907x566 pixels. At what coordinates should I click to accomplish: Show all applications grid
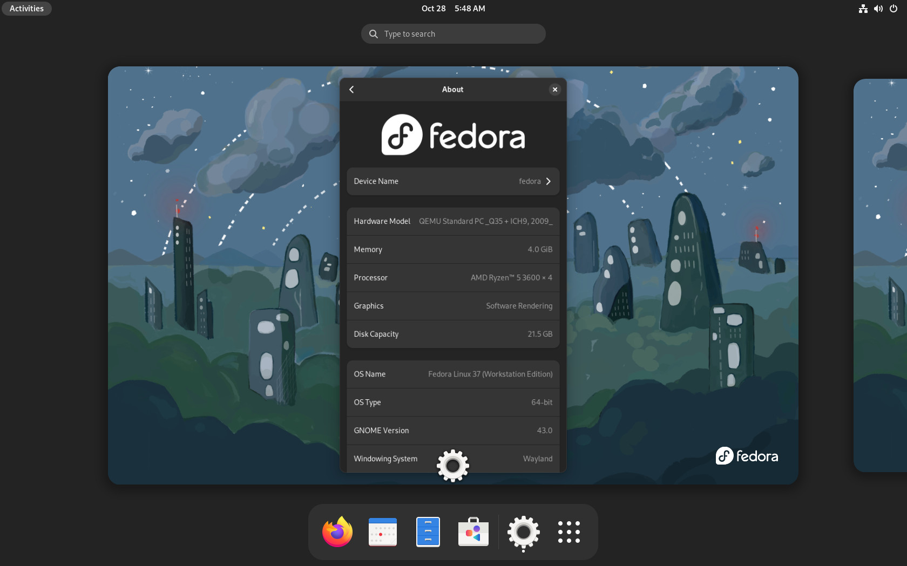(x=569, y=532)
